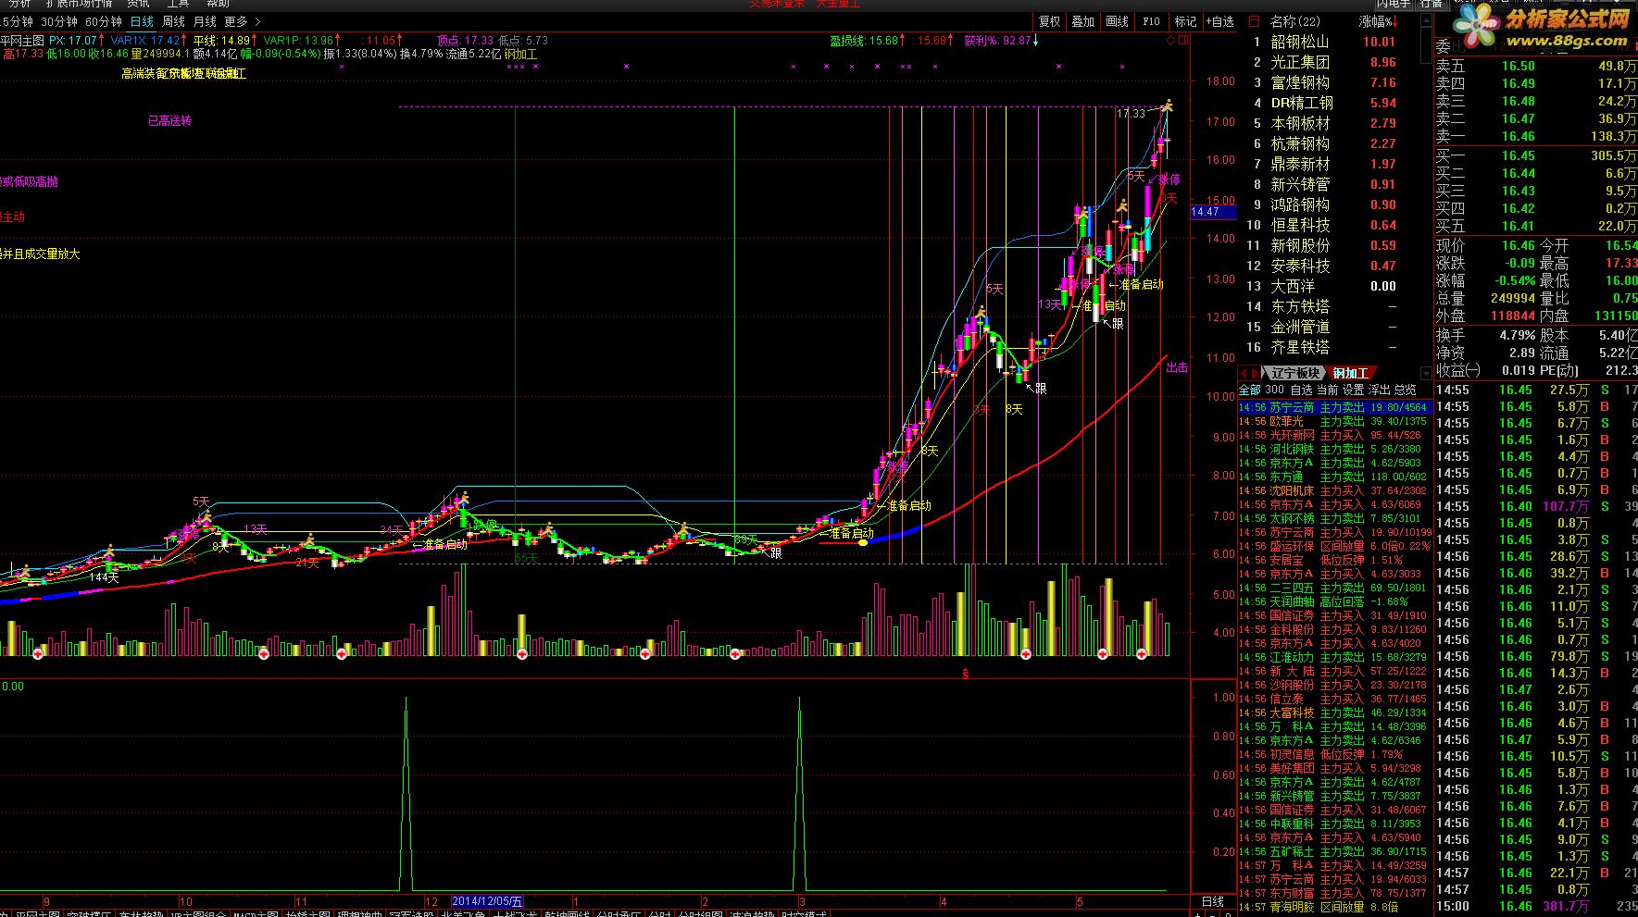Select stock 光正集团 in list
This screenshot has height=917, width=1638.
point(1299,62)
